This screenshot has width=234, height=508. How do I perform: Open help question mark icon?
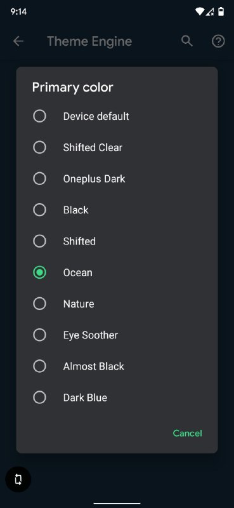[218, 41]
